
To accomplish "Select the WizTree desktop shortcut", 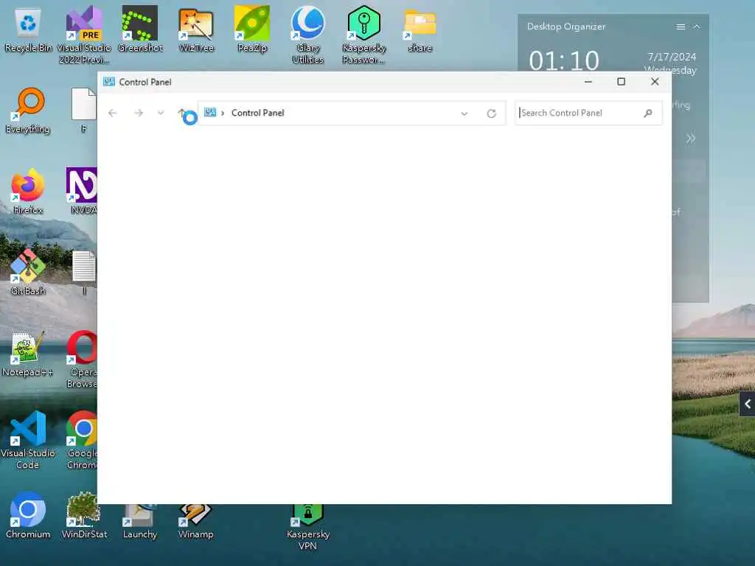I will pyautogui.click(x=196, y=29).
